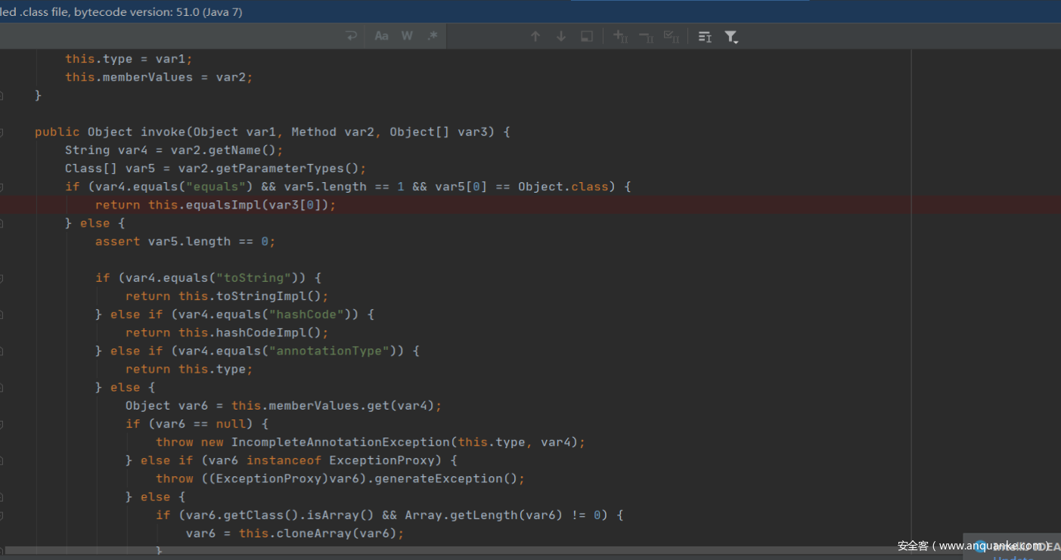
Task: Unselect occurrence using the minus cursor icon
Action: tap(646, 36)
